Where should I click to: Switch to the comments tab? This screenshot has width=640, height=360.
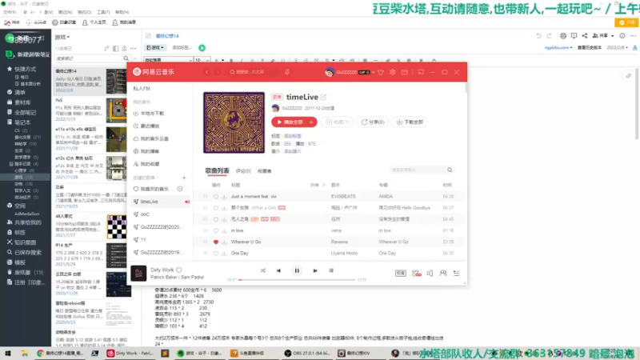(x=243, y=171)
